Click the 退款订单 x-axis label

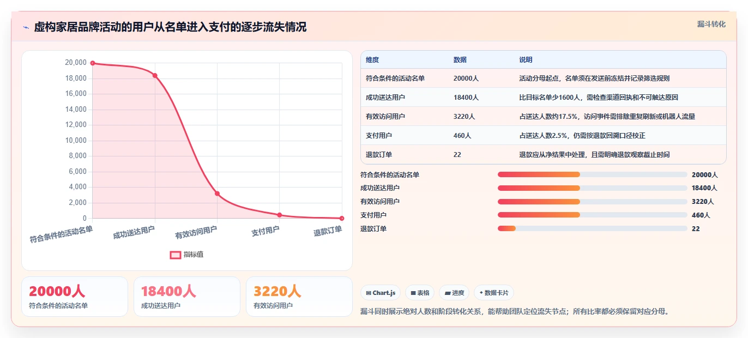coord(328,231)
